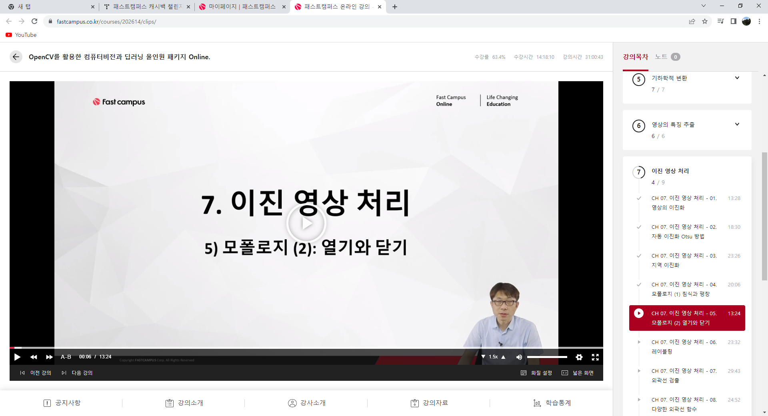Click chapter 6 circled number icon

[x=639, y=126]
